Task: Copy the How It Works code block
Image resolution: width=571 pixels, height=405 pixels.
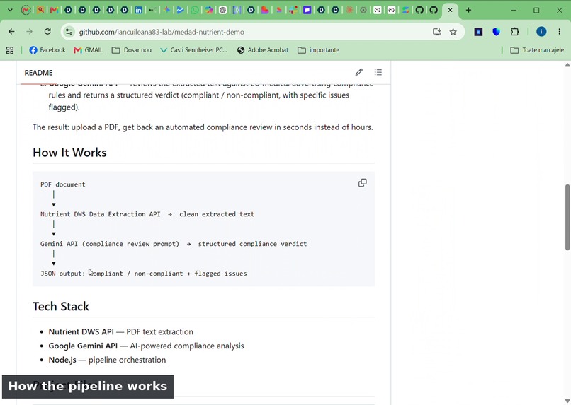Action: tap(362, 182)
